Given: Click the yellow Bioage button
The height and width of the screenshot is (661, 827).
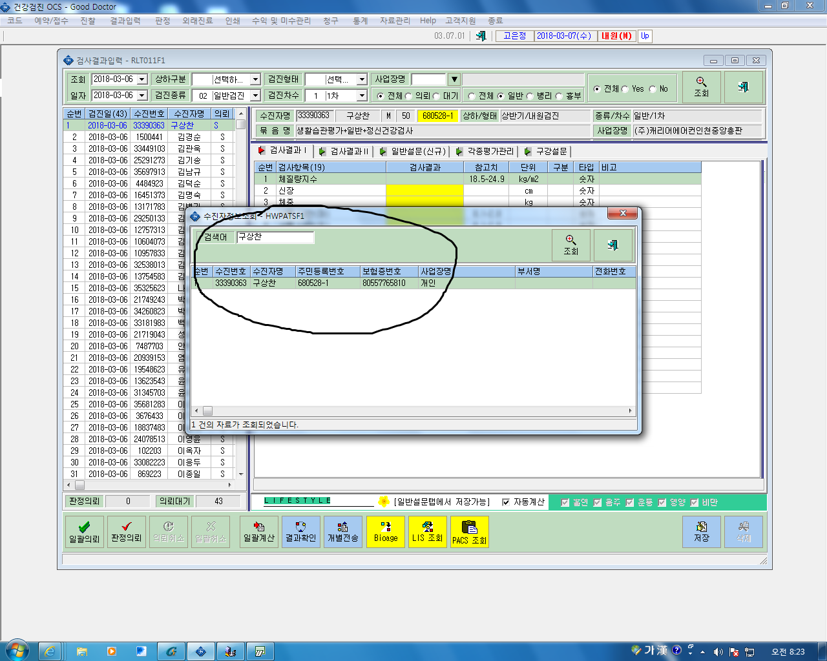Looking at the screenshot, I should [x=386, y=532].
